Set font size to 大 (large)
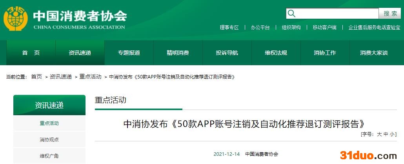 pos(379,134)
